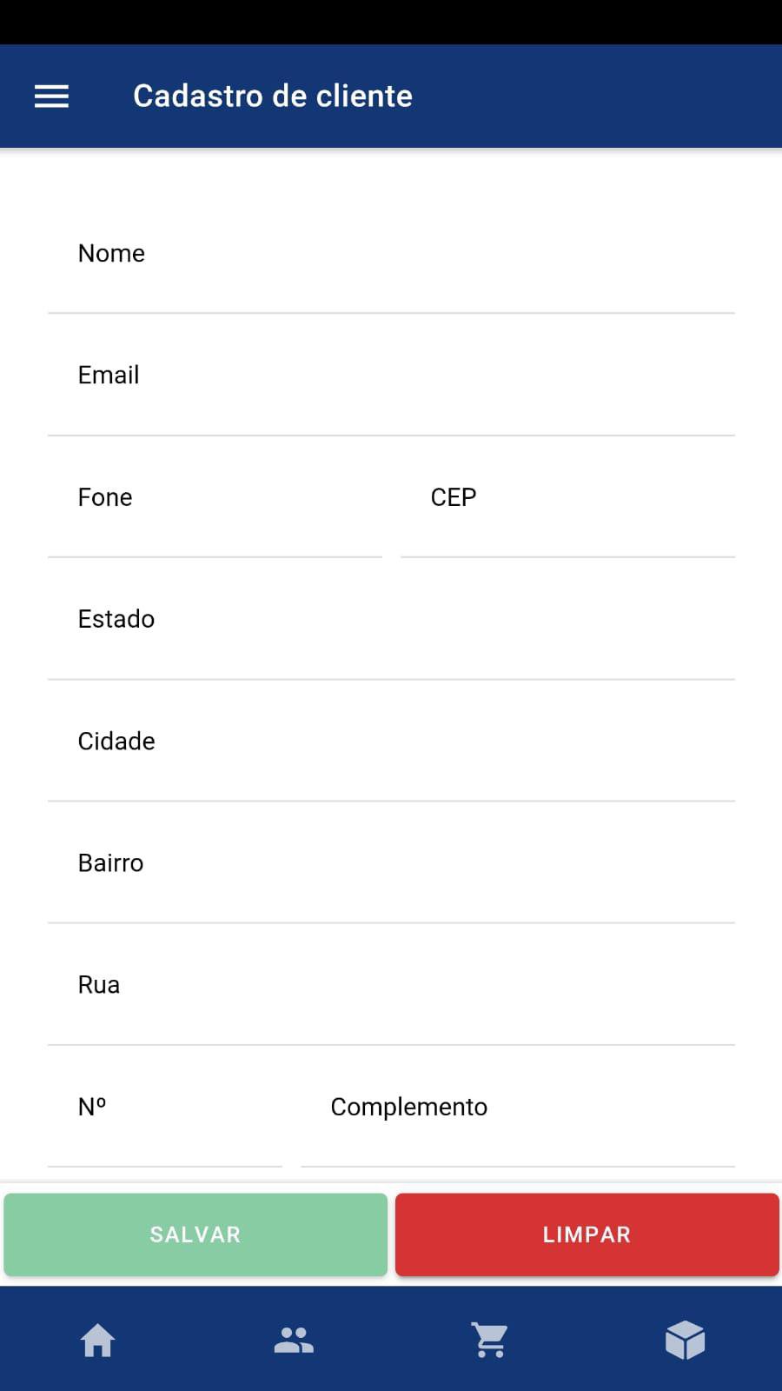The width and height of the screenshot is (782, 1391).
Task: Click the divider line above SALVAR and LIMPAR
Action: pos(391,1182)
